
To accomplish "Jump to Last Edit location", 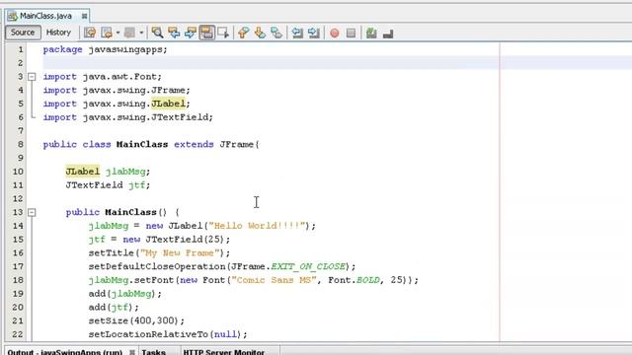I will click(90, 33).
